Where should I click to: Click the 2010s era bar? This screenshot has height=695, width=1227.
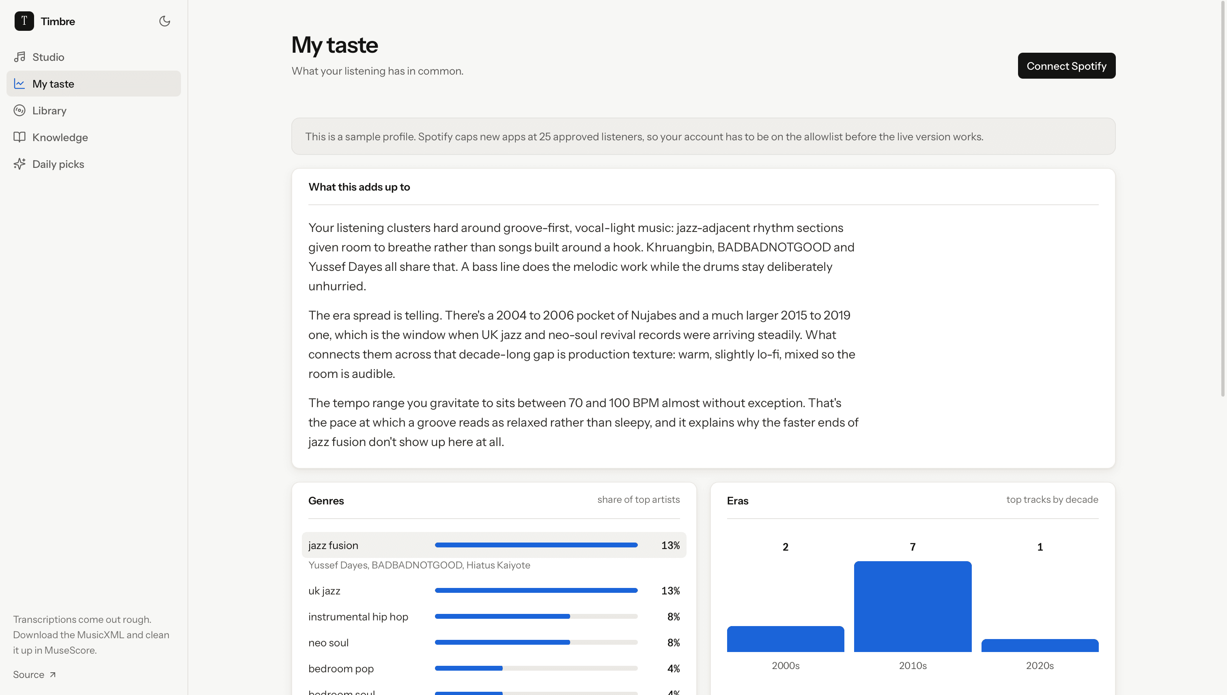tap(912, 606)
